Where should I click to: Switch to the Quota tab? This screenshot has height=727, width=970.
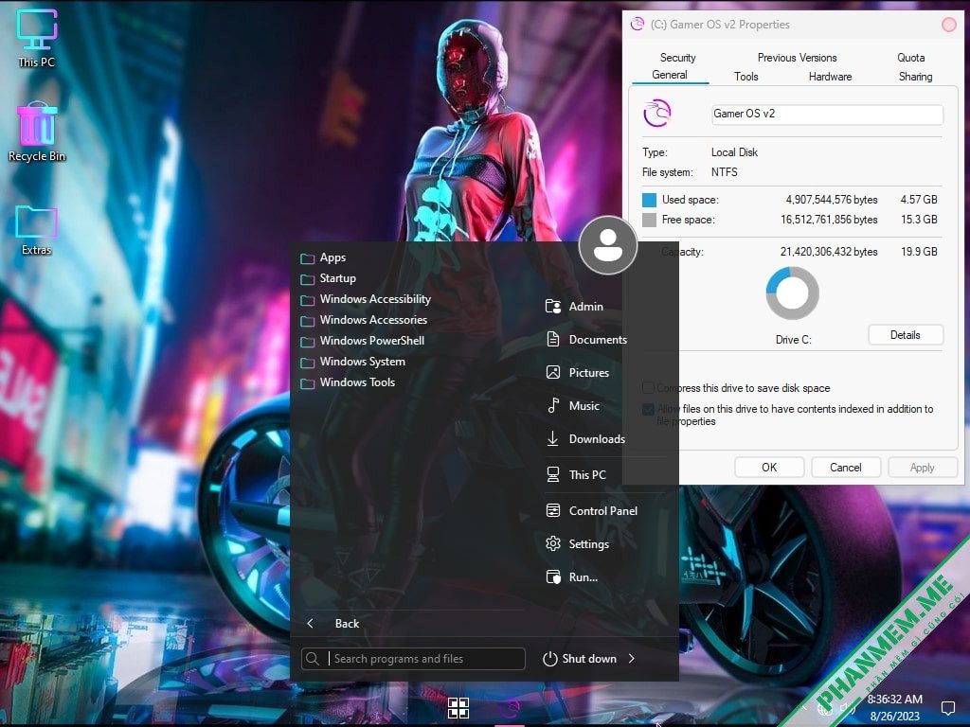[910, 58]
